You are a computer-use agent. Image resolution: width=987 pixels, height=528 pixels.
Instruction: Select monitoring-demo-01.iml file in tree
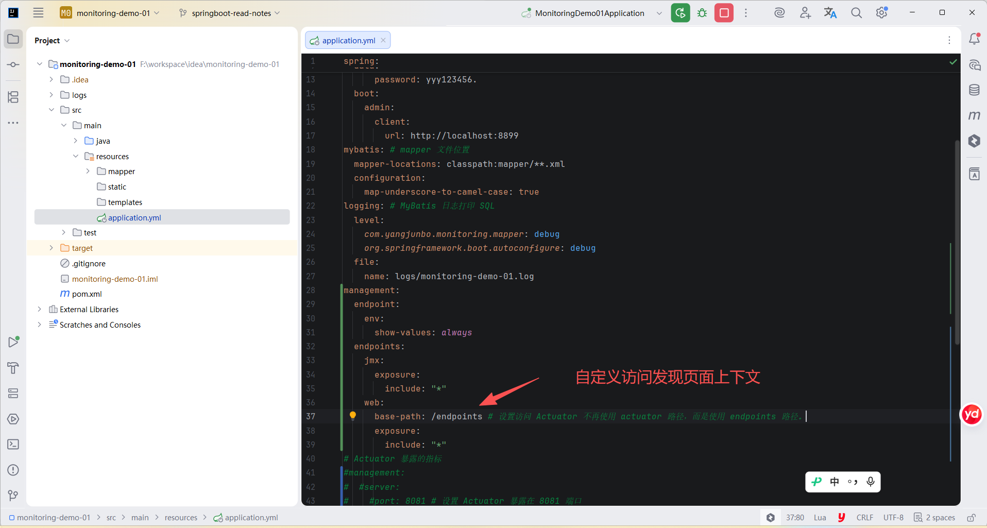(109, 279)
